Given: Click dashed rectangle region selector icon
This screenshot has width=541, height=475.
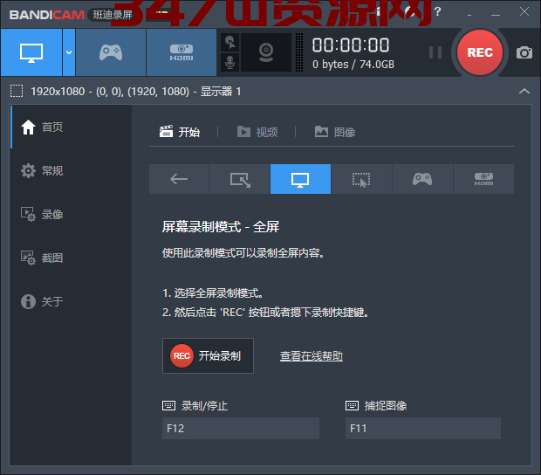Looking at the screenshot, I should [17, 91].
